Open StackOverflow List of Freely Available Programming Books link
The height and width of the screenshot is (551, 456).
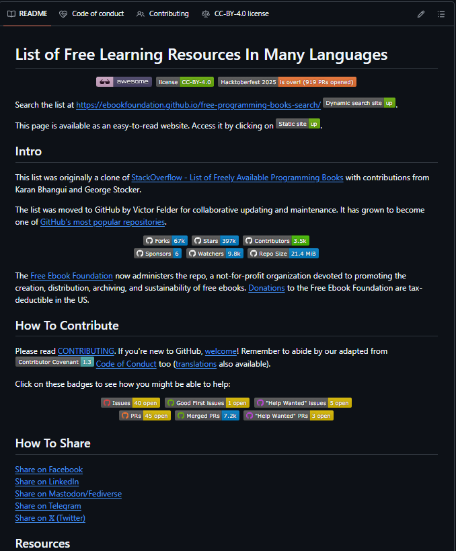click(237, 178)
